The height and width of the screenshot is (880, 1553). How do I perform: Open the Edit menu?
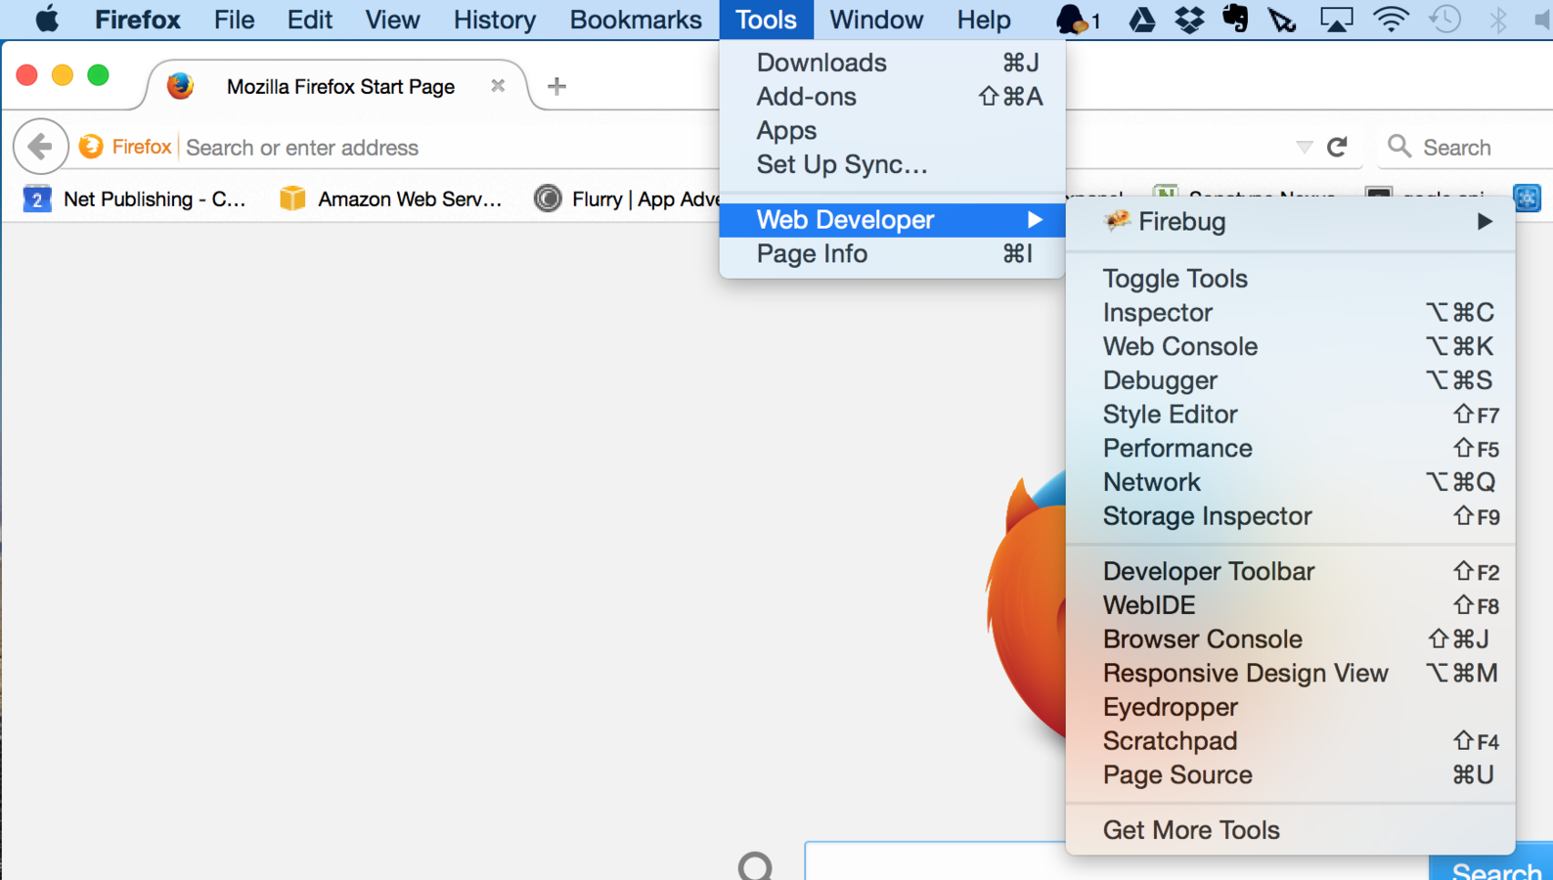310,20
